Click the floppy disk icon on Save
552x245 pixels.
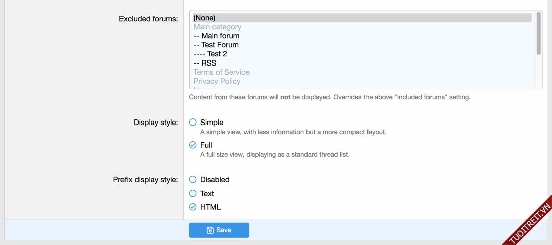[210, 230]
